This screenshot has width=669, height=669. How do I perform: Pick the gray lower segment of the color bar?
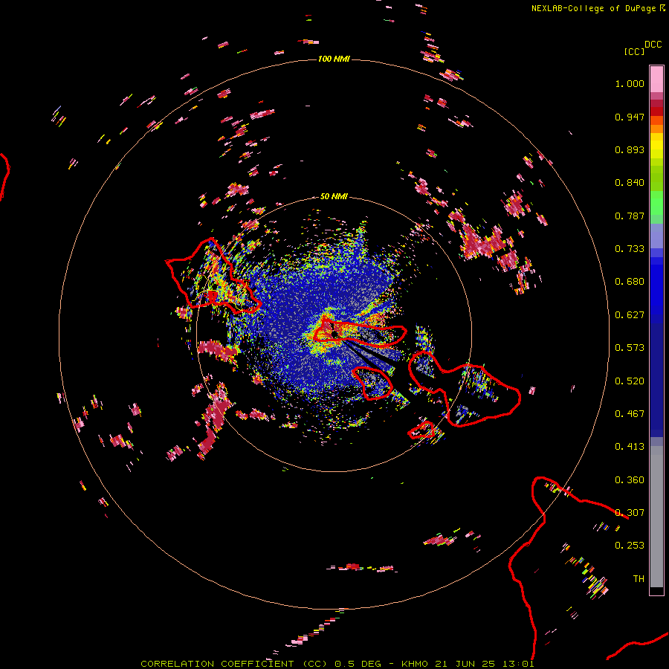click(x=656, y=517)
